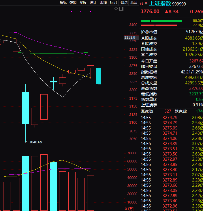Click the 最低指数 value 3233.79
This screenshot has width=203, height=211.
(x=196, y=94)
